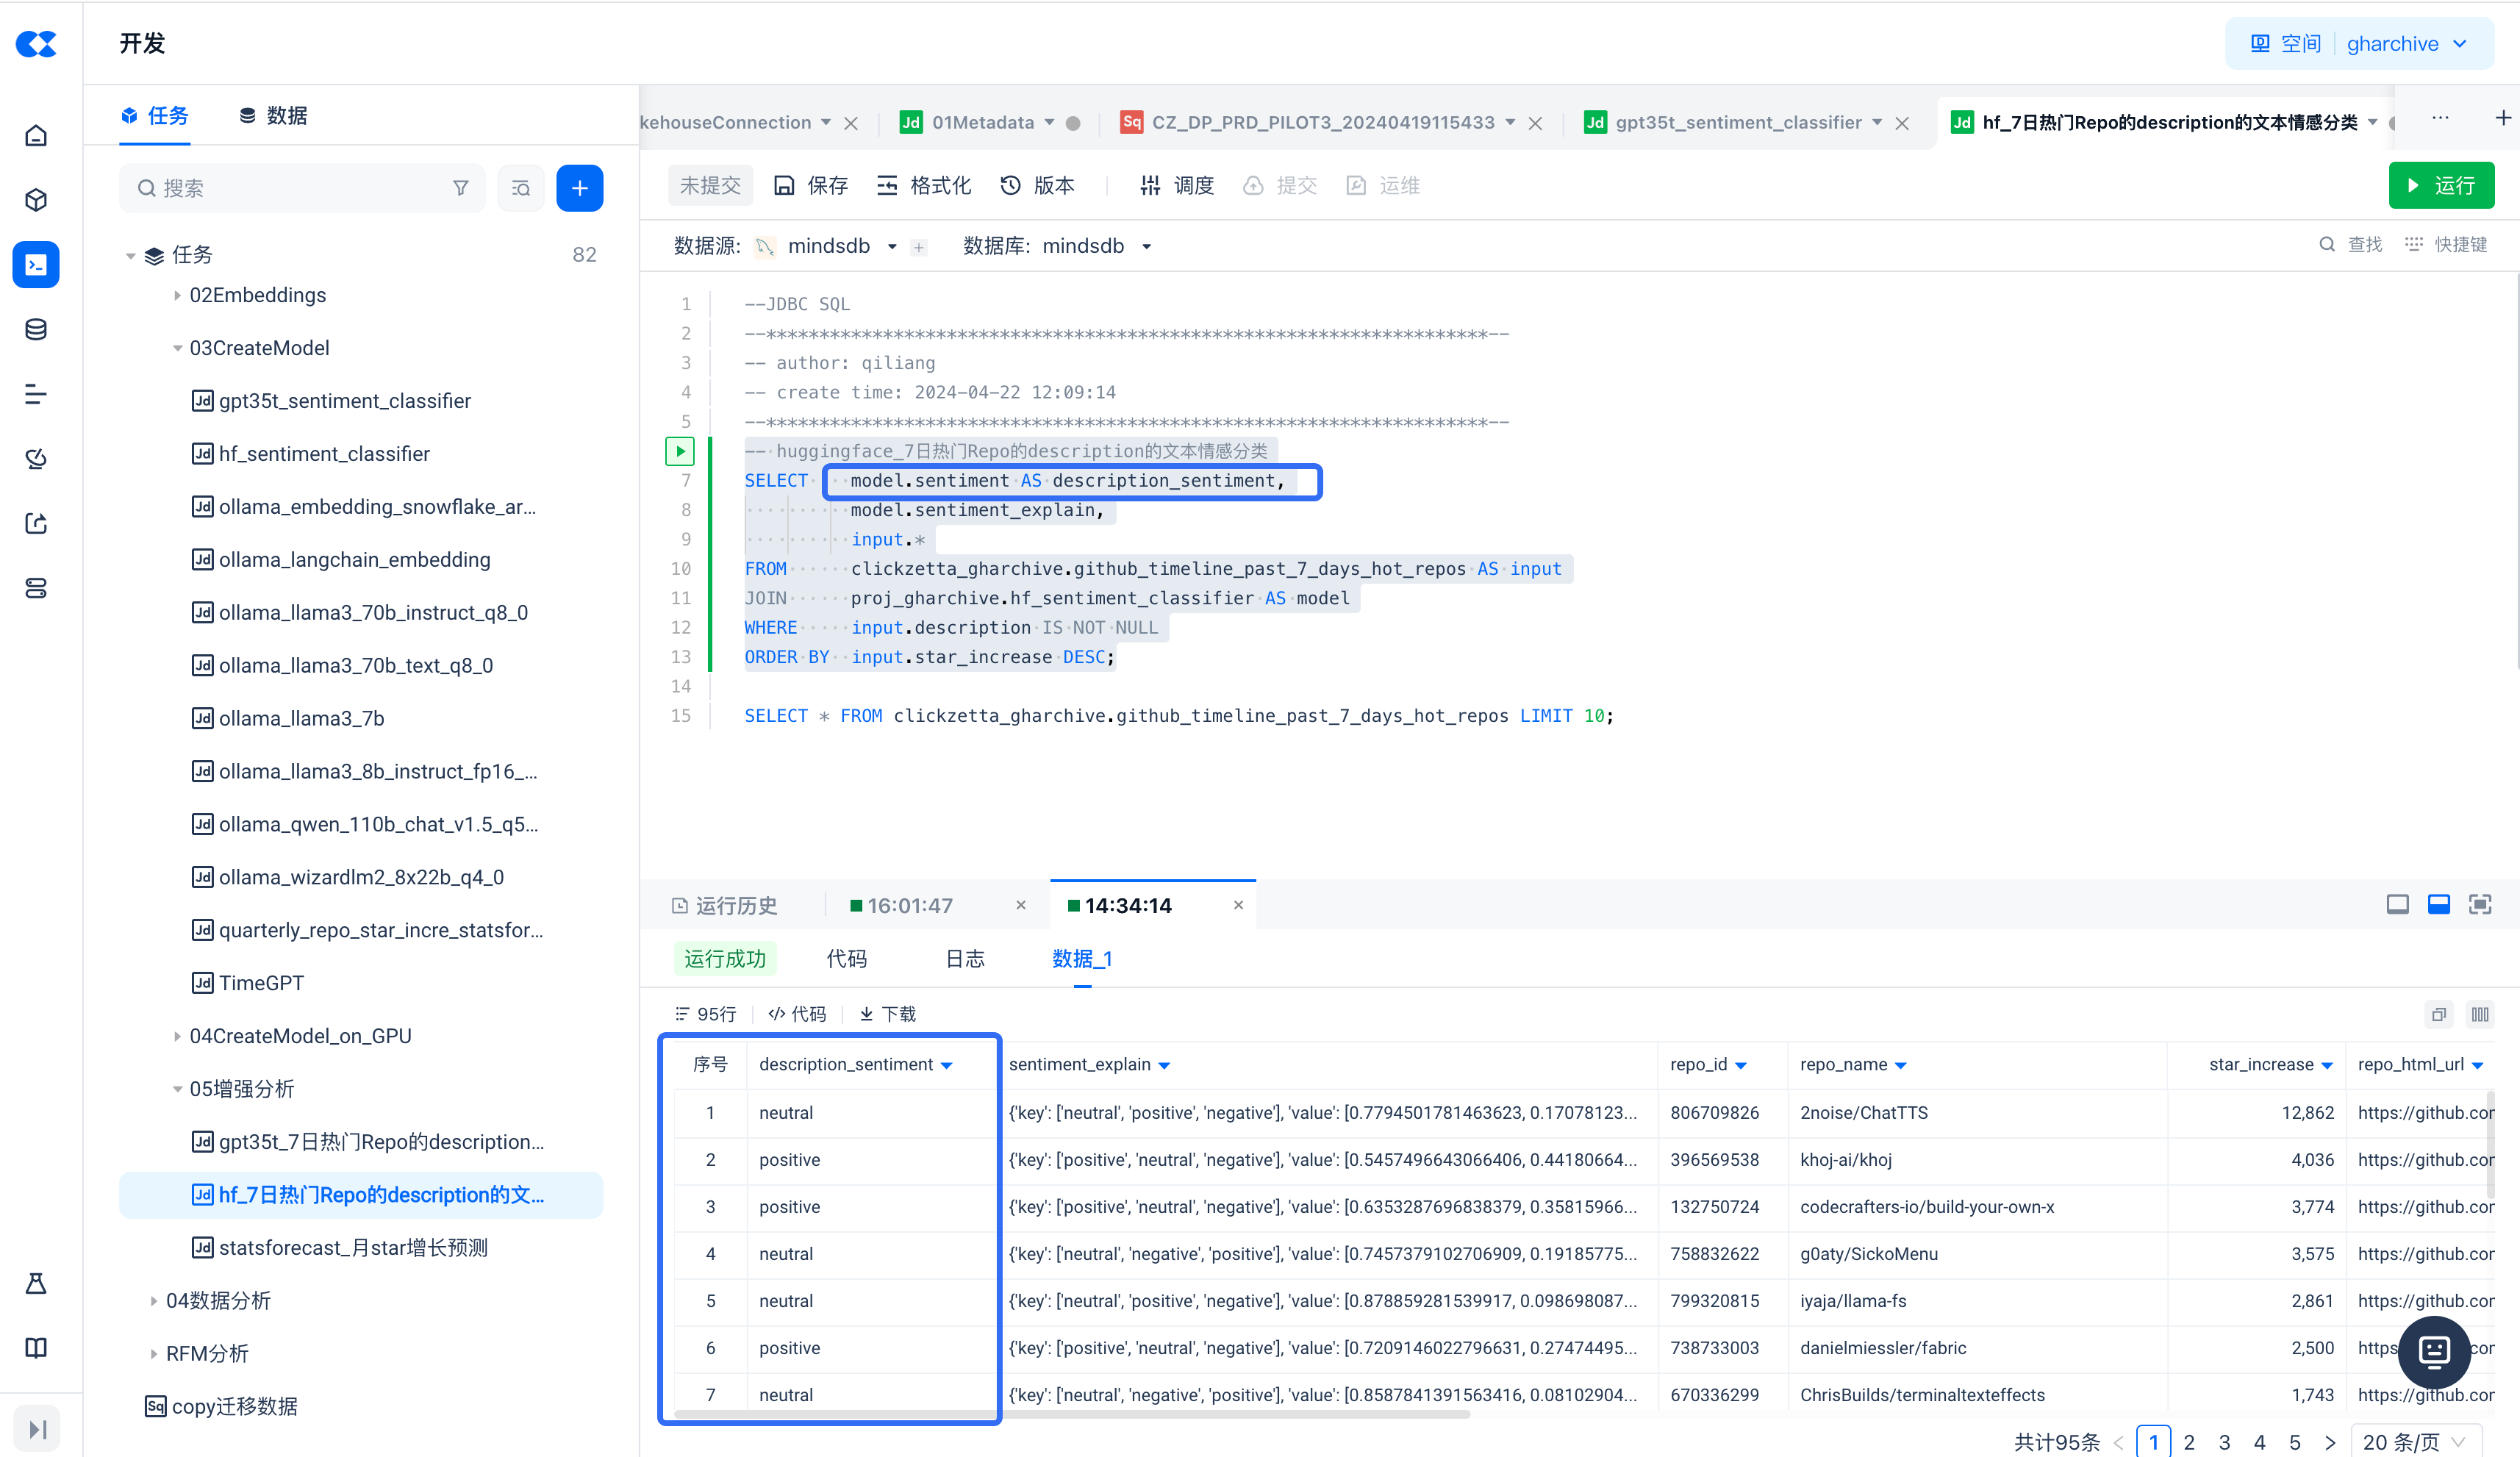Click the run-line play icon in gutter

(x=680, y=451)
